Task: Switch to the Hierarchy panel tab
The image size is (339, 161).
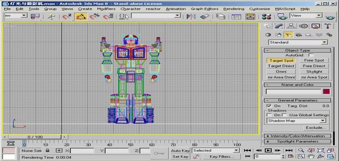Action: point(291,26)
